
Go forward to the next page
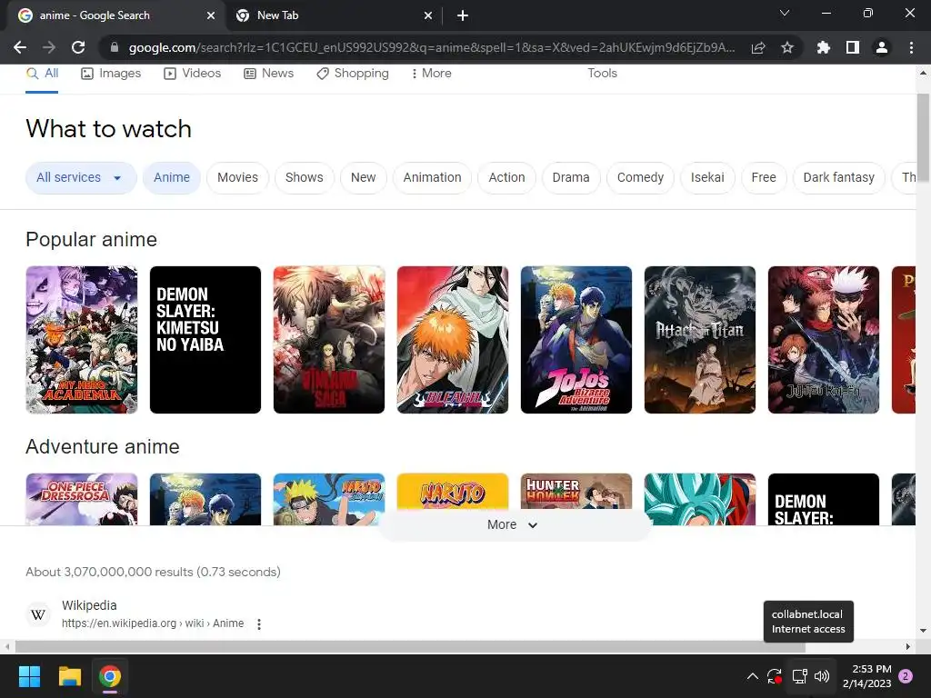49,47
